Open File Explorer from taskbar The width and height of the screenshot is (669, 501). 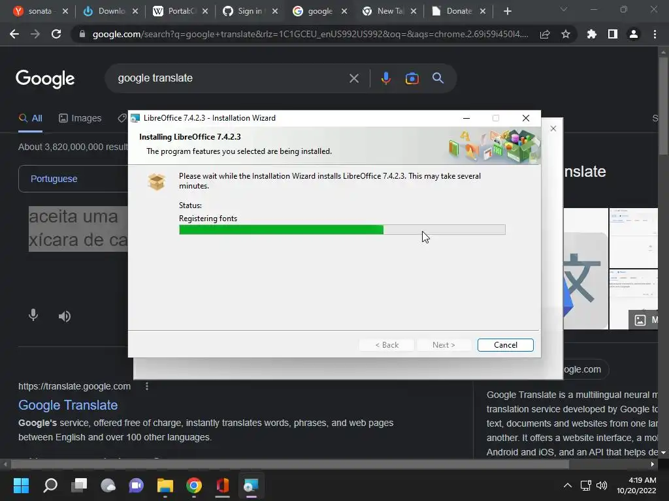click(165, 485)
